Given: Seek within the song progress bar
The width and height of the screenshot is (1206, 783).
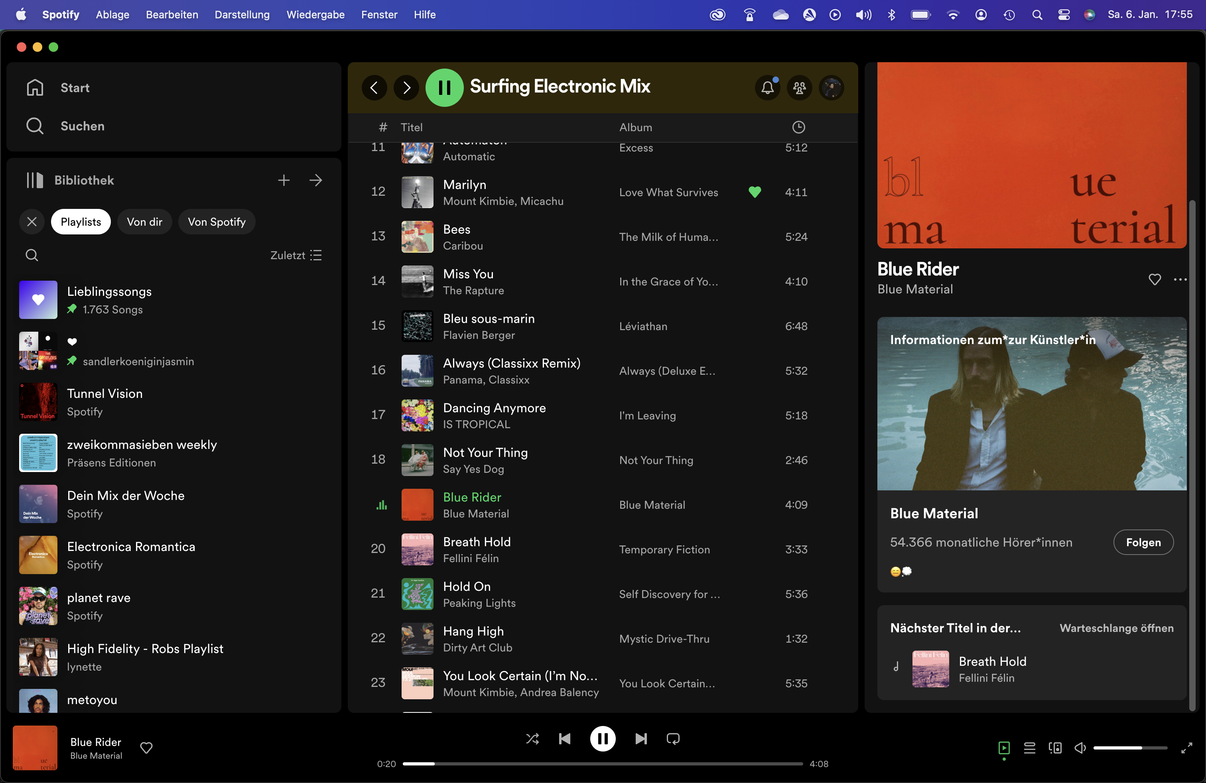Looking at the screenshot, I should point(603,764).
